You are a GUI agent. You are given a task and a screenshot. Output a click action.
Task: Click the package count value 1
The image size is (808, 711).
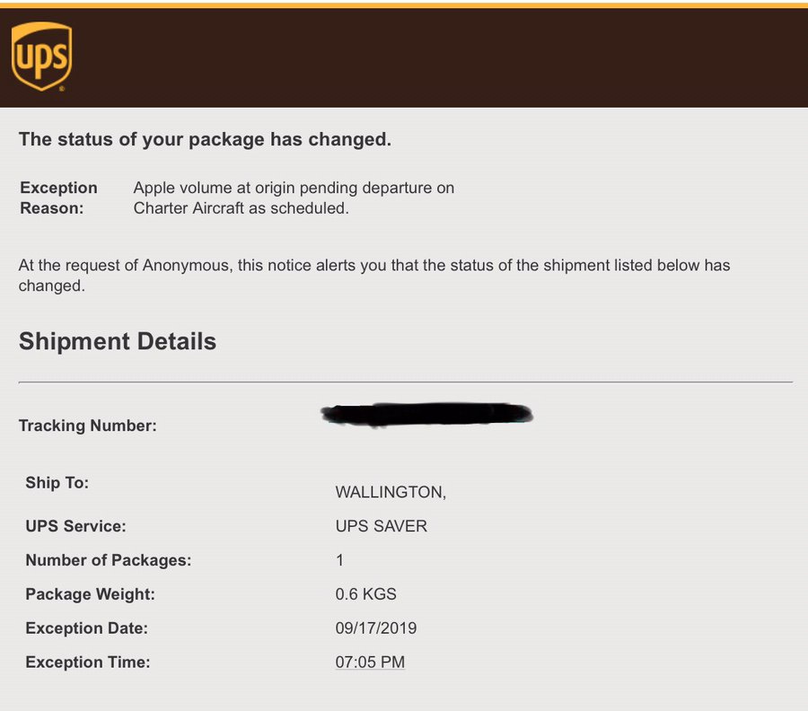(x=340, y=560)
